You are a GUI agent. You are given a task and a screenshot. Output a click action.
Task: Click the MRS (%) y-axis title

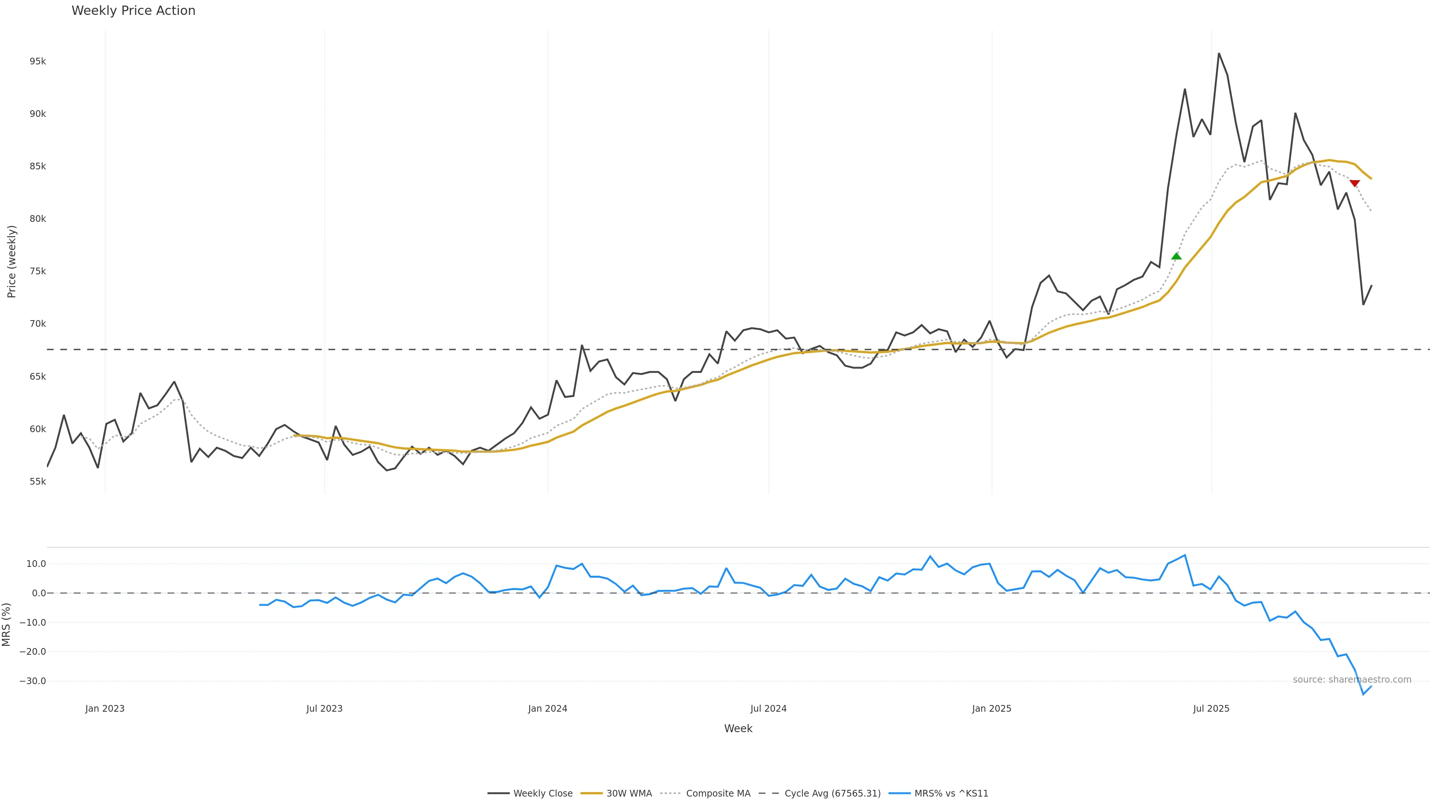click(x=7, y=624)
